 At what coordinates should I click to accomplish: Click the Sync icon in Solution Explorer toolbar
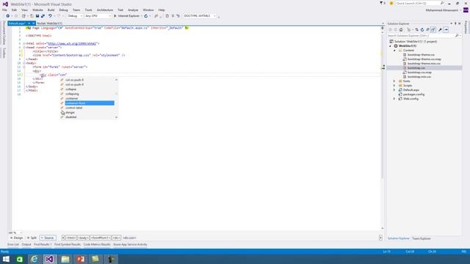[x=416, y=29]
